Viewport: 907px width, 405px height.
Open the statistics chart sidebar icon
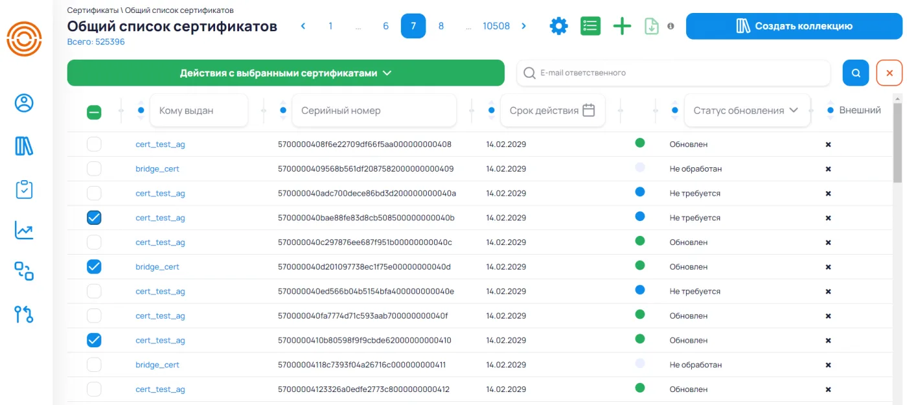pos(25,230)
